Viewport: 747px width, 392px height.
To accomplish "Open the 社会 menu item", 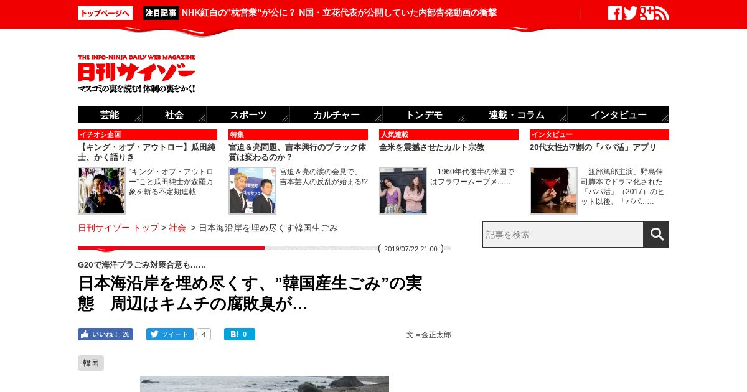I will pos(174,114).
